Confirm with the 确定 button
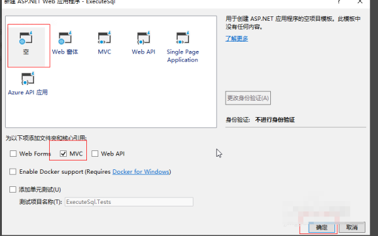 (x=321, y=227)
